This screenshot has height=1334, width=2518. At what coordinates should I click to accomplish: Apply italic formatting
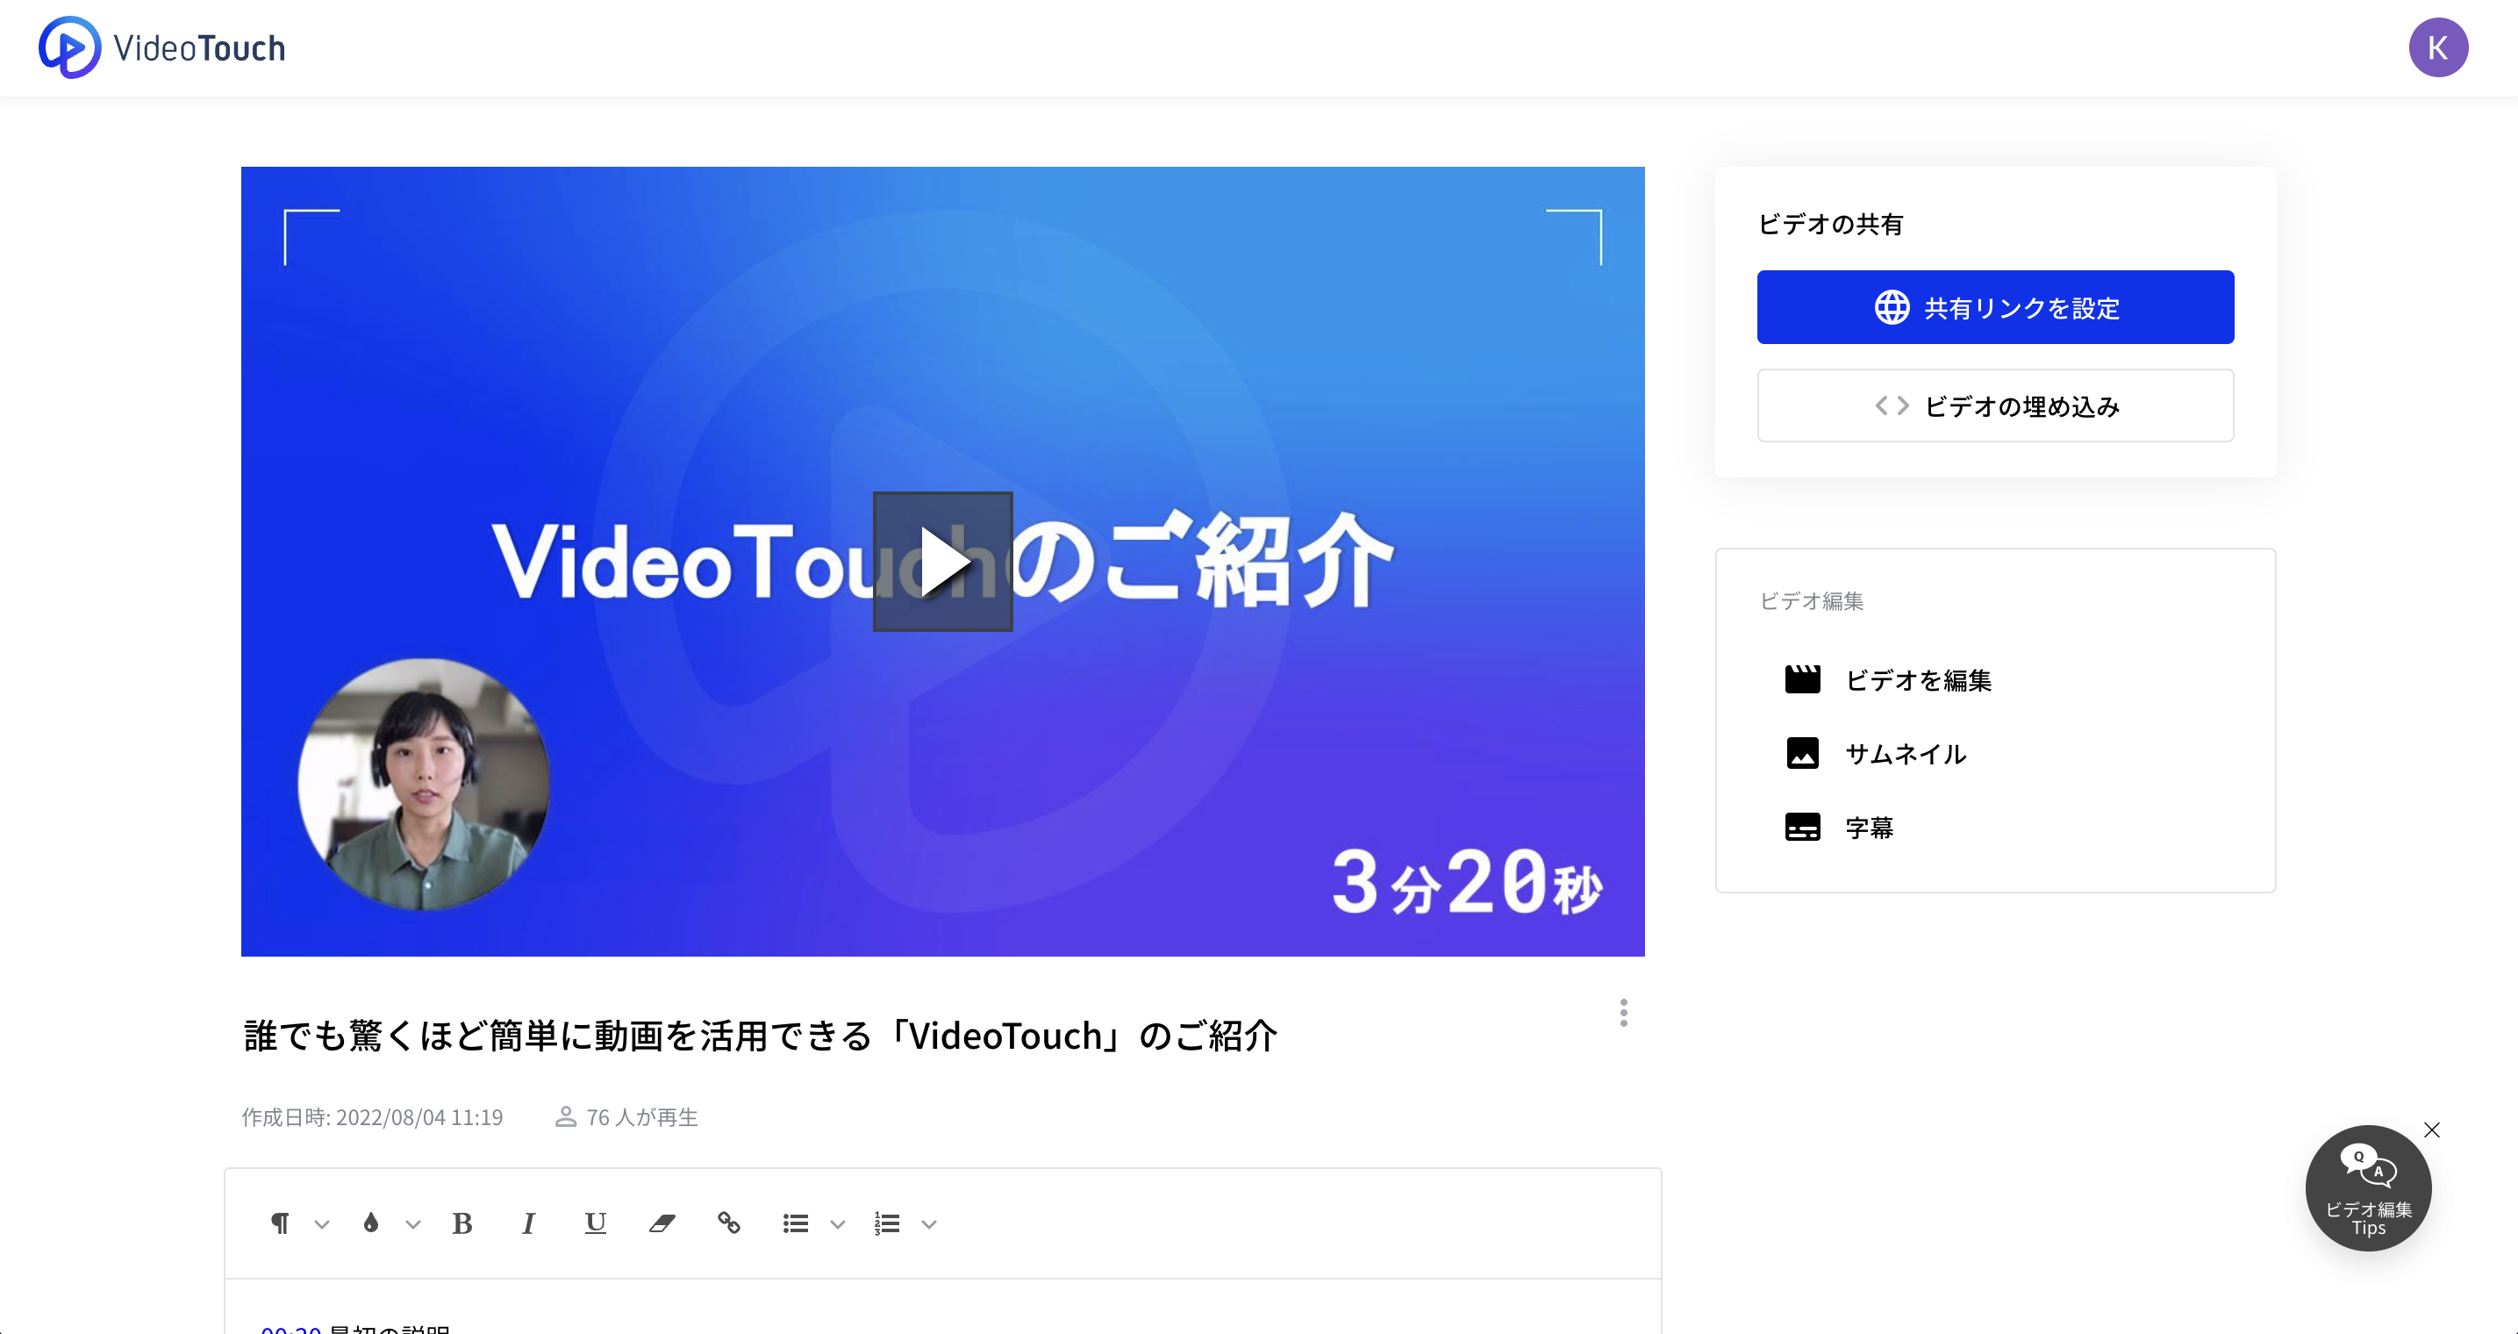click(528, 1223)
